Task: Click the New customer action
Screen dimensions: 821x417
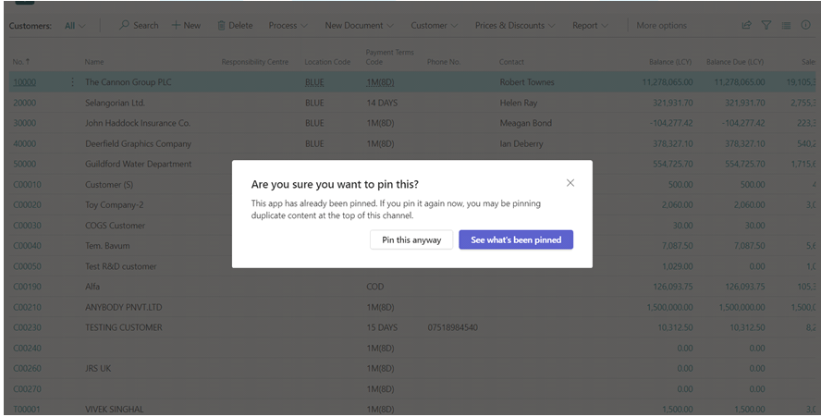Action: click(x=186, y=25)
